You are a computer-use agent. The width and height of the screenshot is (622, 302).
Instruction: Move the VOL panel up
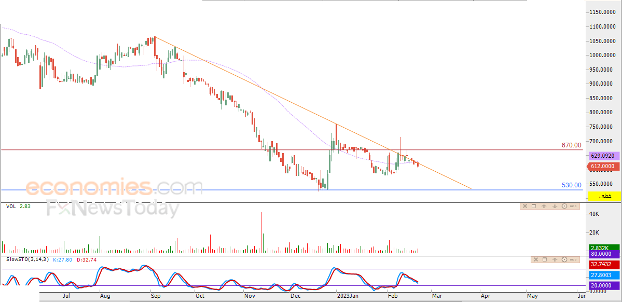(x=544, y=207)
